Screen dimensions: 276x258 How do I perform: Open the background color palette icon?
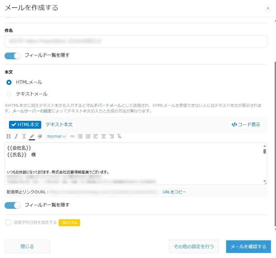pos(40,136)
